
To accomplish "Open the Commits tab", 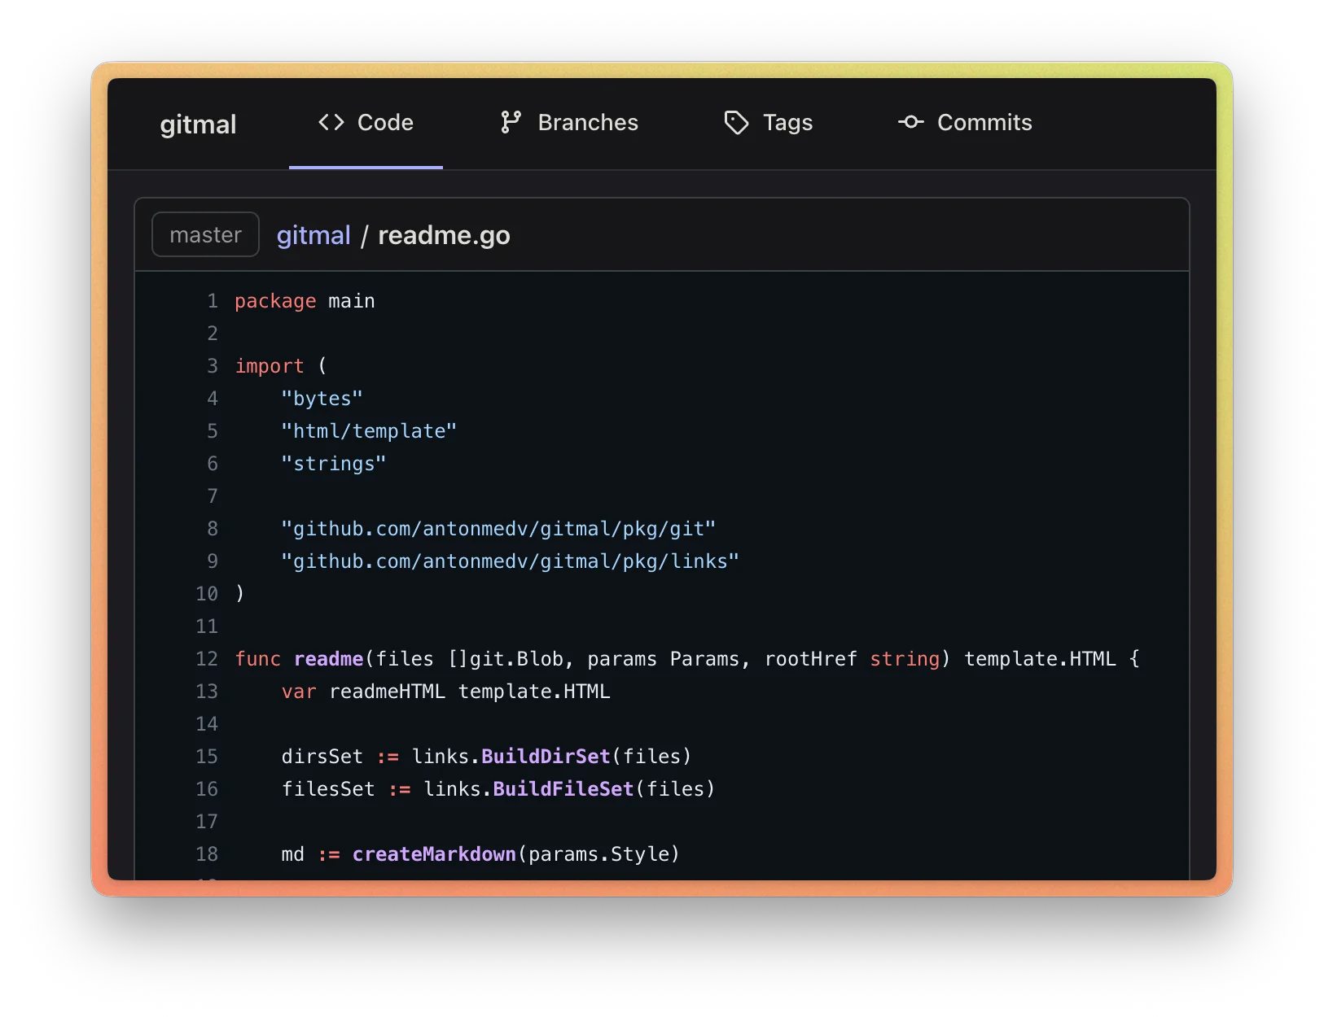I will point(965,123).
